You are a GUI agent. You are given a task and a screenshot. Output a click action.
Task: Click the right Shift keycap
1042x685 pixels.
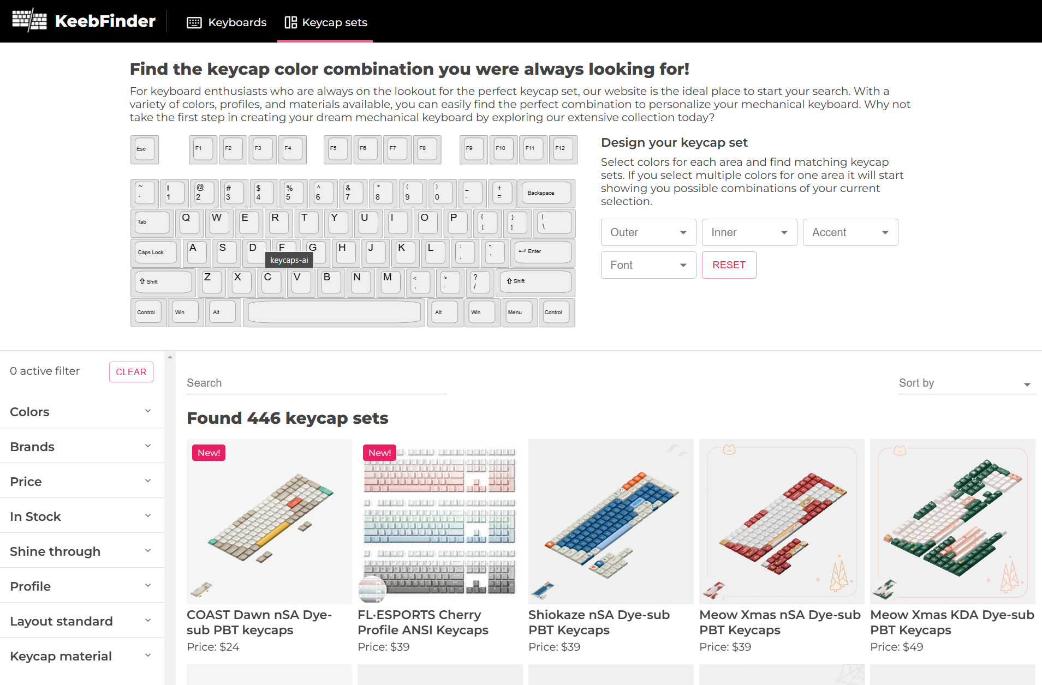(x=535, y=283)
